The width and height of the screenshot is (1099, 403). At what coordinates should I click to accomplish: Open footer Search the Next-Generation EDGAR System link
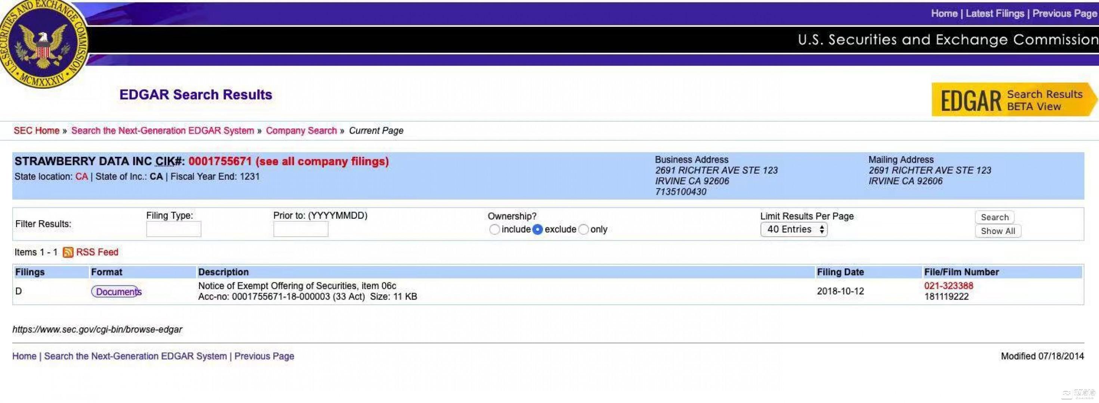coord(136,356)
